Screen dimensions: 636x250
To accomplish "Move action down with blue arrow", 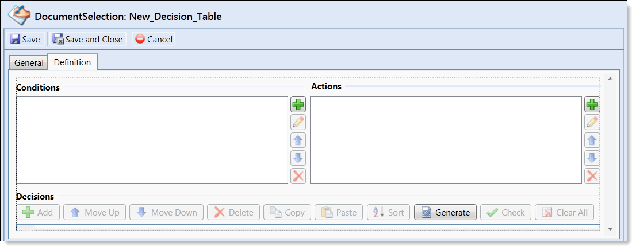I will (x=592, y=158).
